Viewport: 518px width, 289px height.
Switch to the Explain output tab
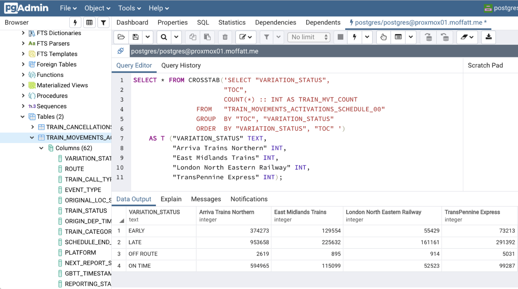pos(171,199)
